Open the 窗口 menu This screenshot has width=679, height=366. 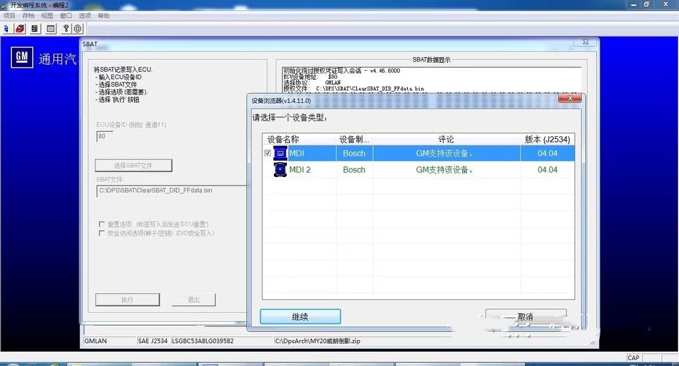(66, 16)
